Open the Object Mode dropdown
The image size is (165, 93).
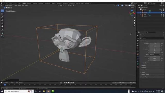click(x=9, y=5)
